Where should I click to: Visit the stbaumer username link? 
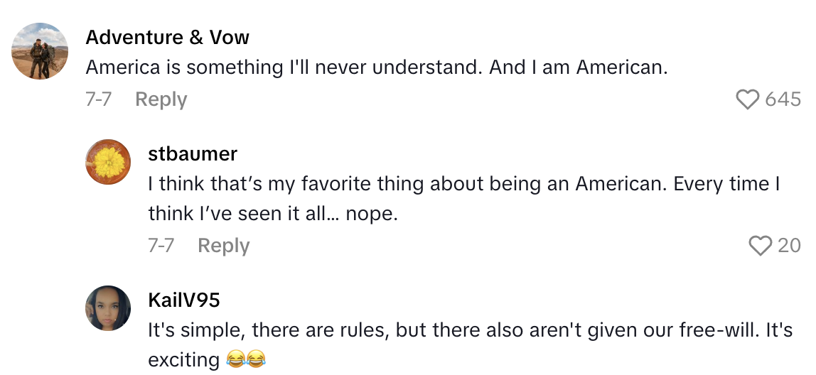[x=193, y=153]
